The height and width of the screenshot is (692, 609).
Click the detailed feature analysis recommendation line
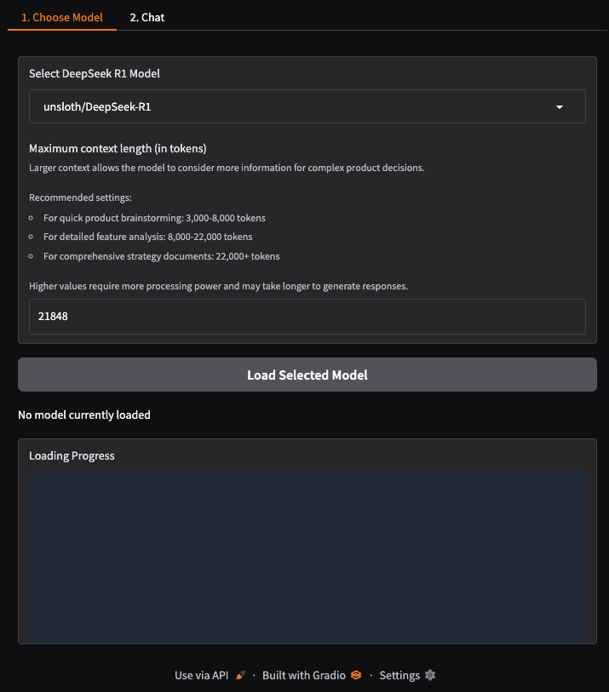point(147,237)
